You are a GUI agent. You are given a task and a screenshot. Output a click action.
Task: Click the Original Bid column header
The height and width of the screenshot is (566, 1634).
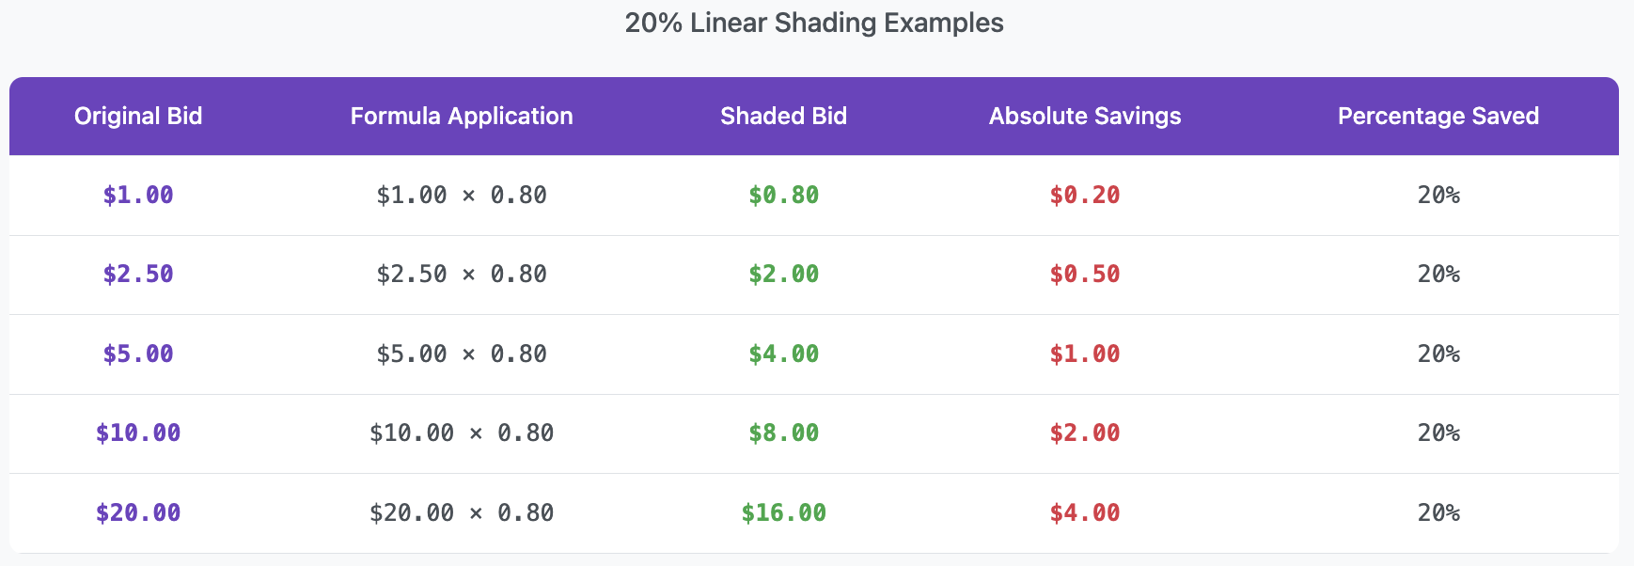point(138,116)
